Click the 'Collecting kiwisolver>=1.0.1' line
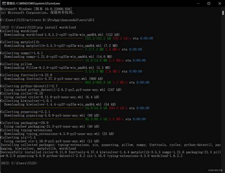Viewport: 225px width, 173px height. tap(26, 101)
